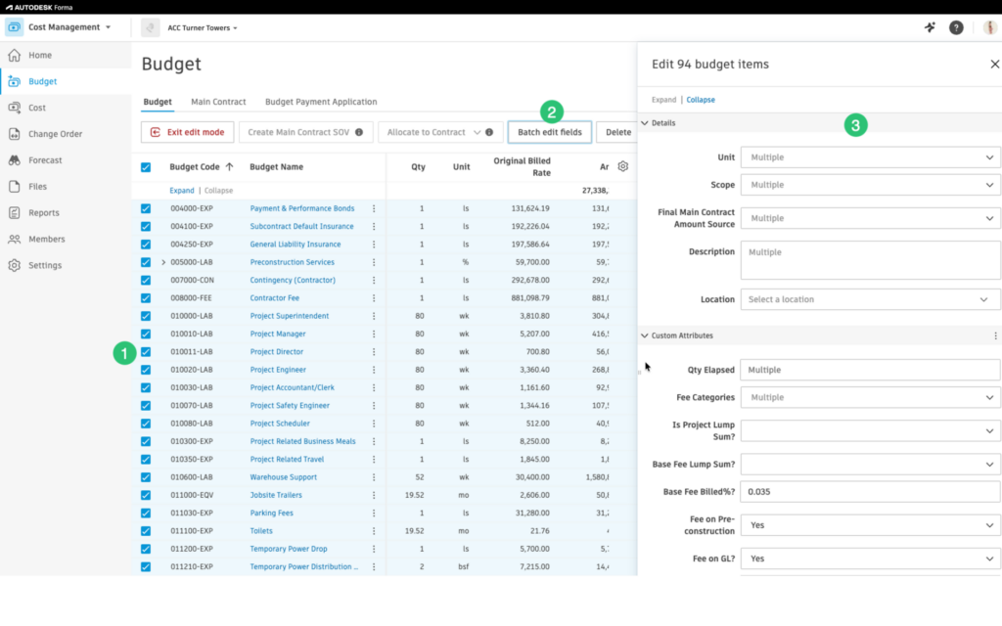Click the Base Fee Billed% input field
Image resolution: width=1002 pixels, height=626 pixels.
[870, 492]
